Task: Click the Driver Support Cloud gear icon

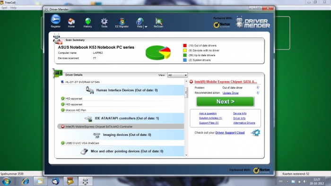Action: point(255,133)
